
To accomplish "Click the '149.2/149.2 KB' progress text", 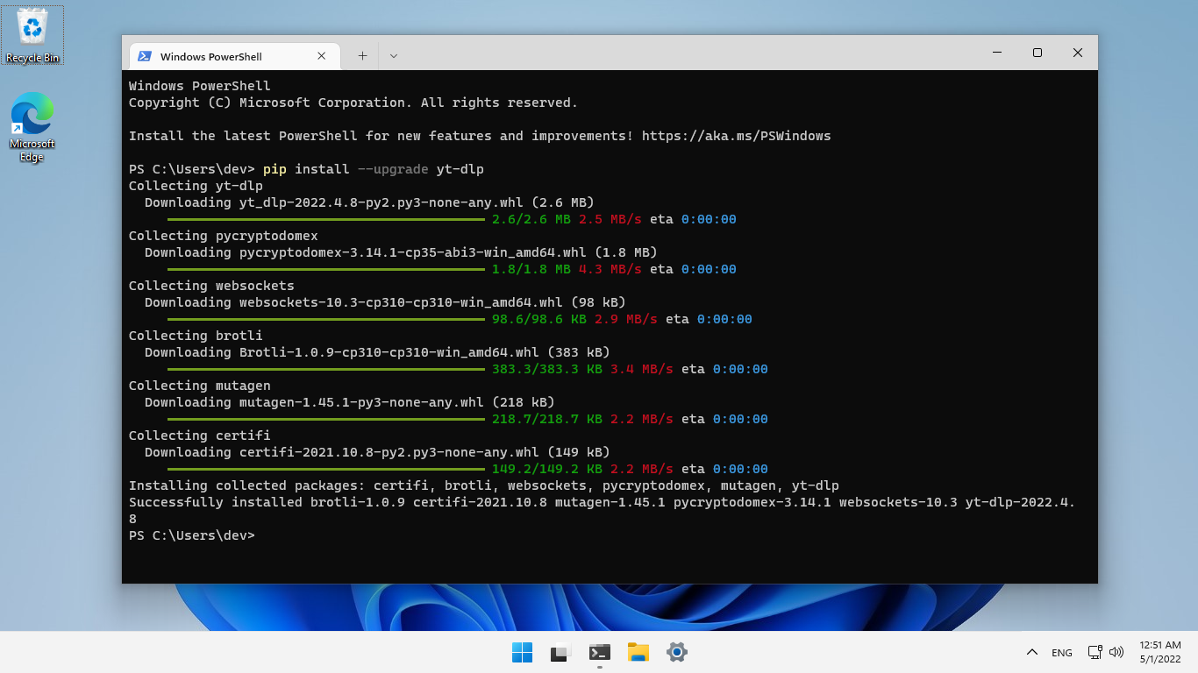I will point(547,469).
